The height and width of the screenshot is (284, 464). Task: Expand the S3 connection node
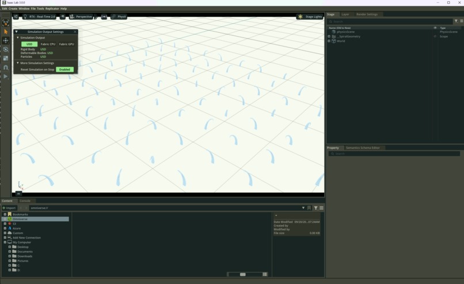pos(5,224)
